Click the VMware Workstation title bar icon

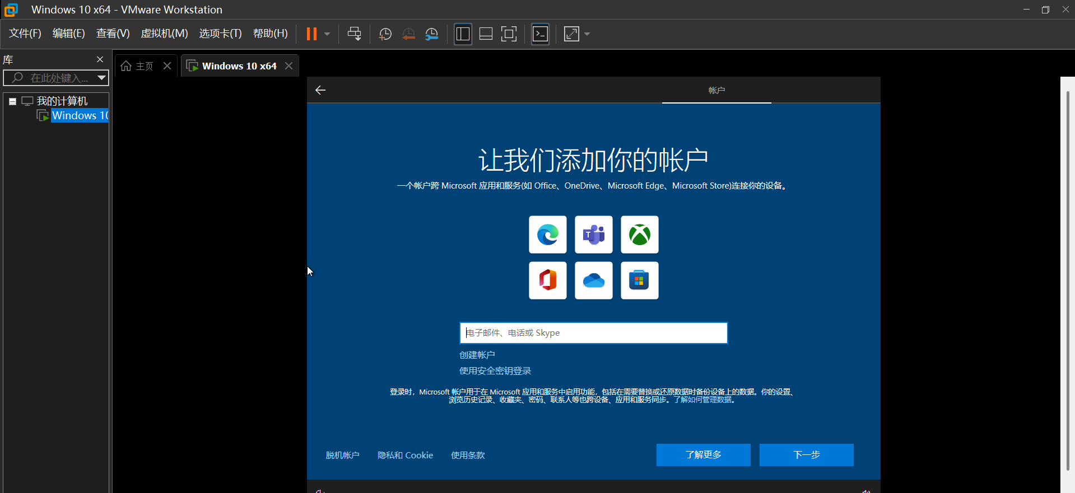tap(11, 10)
